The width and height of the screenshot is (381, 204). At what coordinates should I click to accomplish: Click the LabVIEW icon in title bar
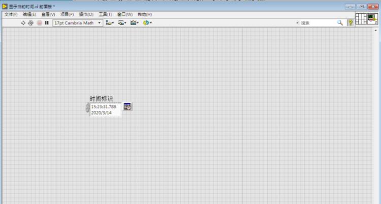click(5, 6)
